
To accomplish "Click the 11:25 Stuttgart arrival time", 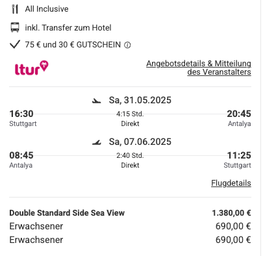I will (239, 155).
